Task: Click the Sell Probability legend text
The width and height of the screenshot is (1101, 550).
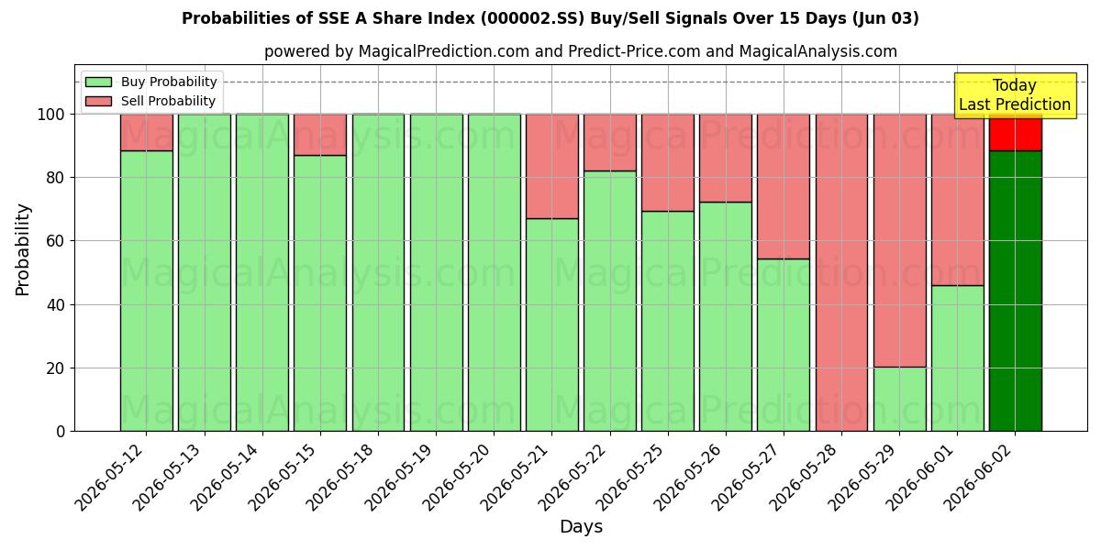Action: (168, 101)
